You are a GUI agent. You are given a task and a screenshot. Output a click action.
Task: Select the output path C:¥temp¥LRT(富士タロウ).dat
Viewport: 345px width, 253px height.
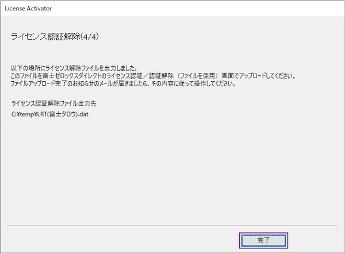pos(49,114)
